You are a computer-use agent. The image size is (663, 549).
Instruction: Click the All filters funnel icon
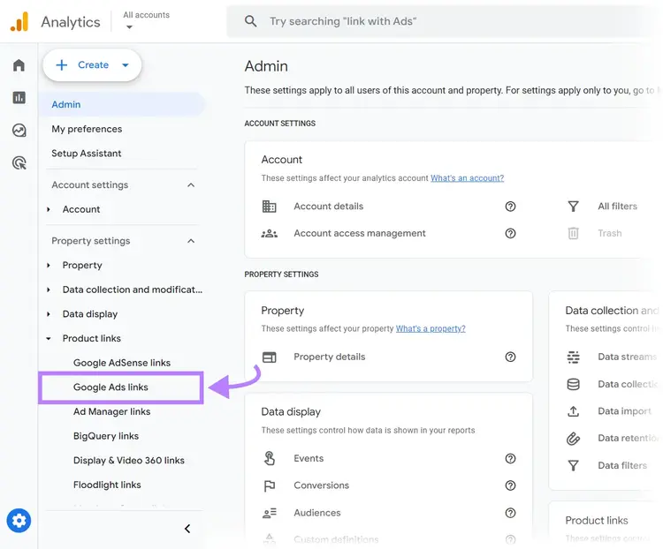click(x=573, y=207)
